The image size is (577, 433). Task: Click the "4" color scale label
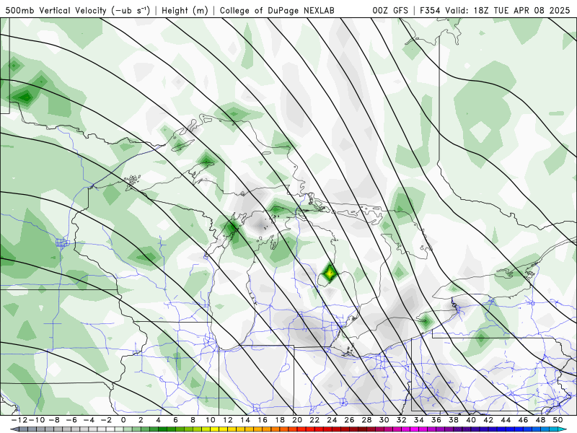pyautogui.click(x=158, y=420)
